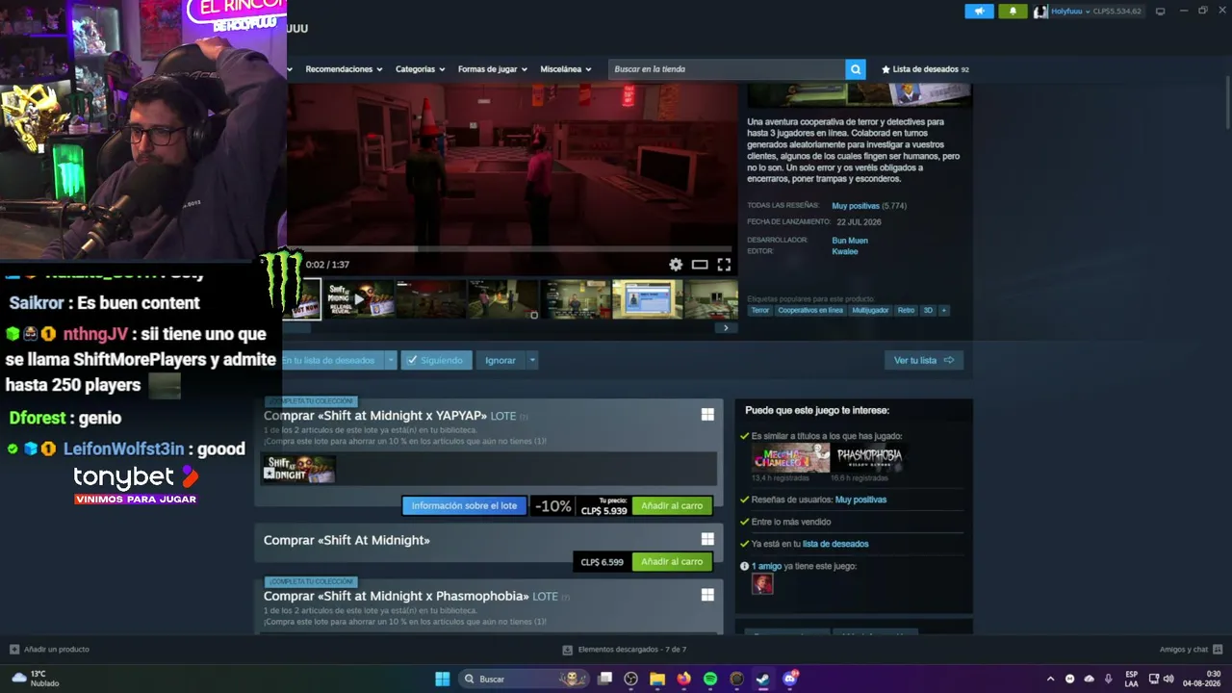1232x693 pixels.
Task: Click the Windows icon on Phasmophobia bundle
Action: pos(707,596)
